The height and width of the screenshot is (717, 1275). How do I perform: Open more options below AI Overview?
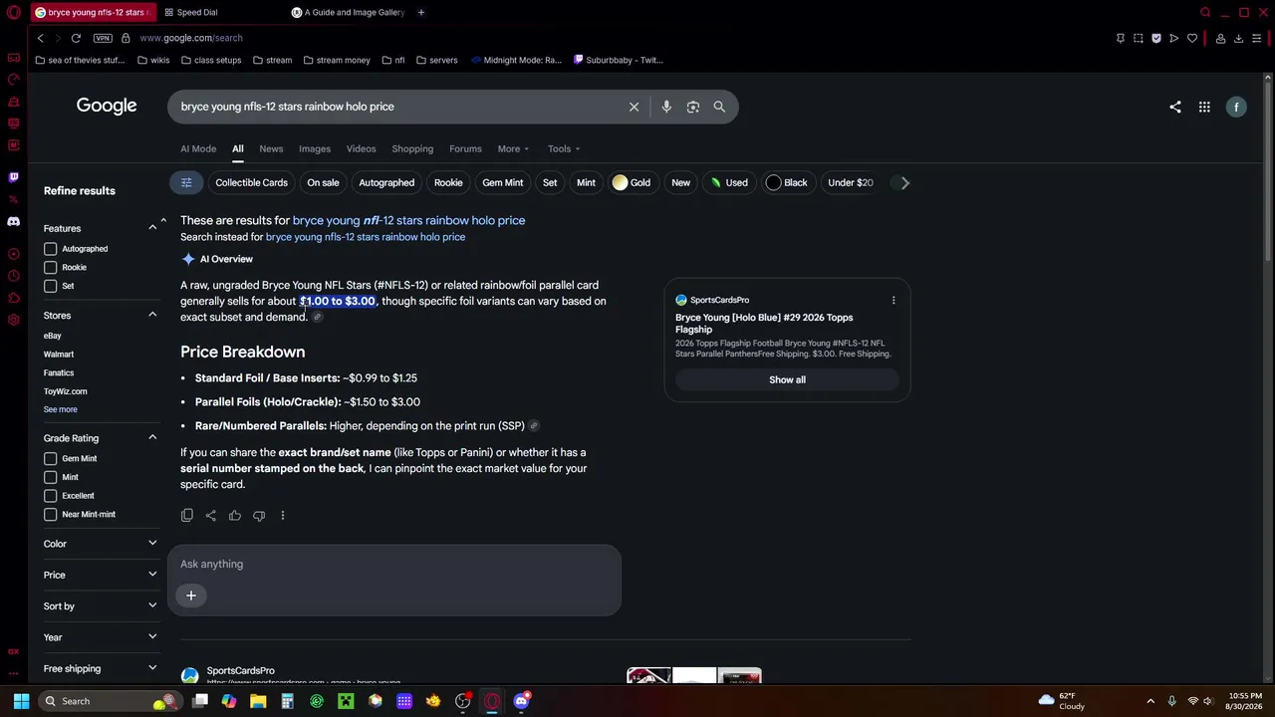pyautogui.click(x=283, y=515)
